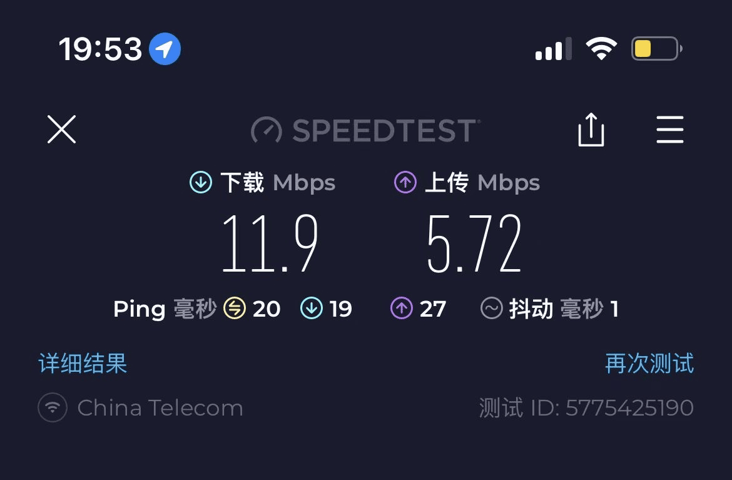This screenshot has height=480, width=732.
Task: Tap the 5.72 upload speed value
Action: 474,243
